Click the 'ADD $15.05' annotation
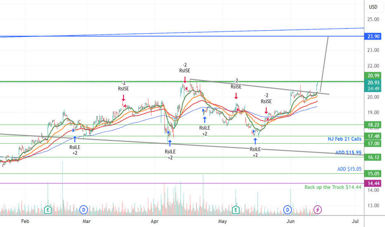The height and width of the screenshot is (227, 385). tap(349, 169)
